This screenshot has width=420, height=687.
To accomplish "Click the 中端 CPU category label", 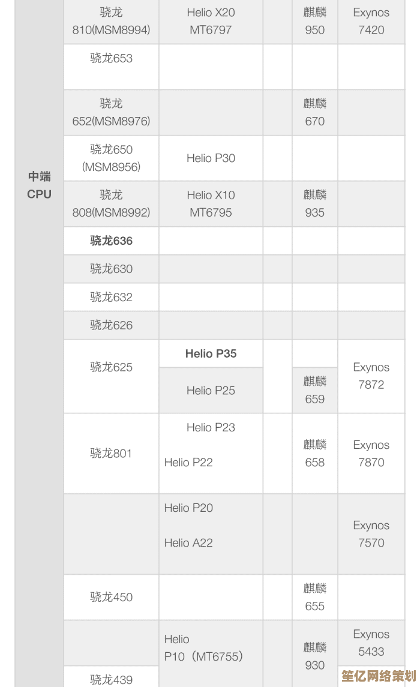I will [x=39, y=185].
